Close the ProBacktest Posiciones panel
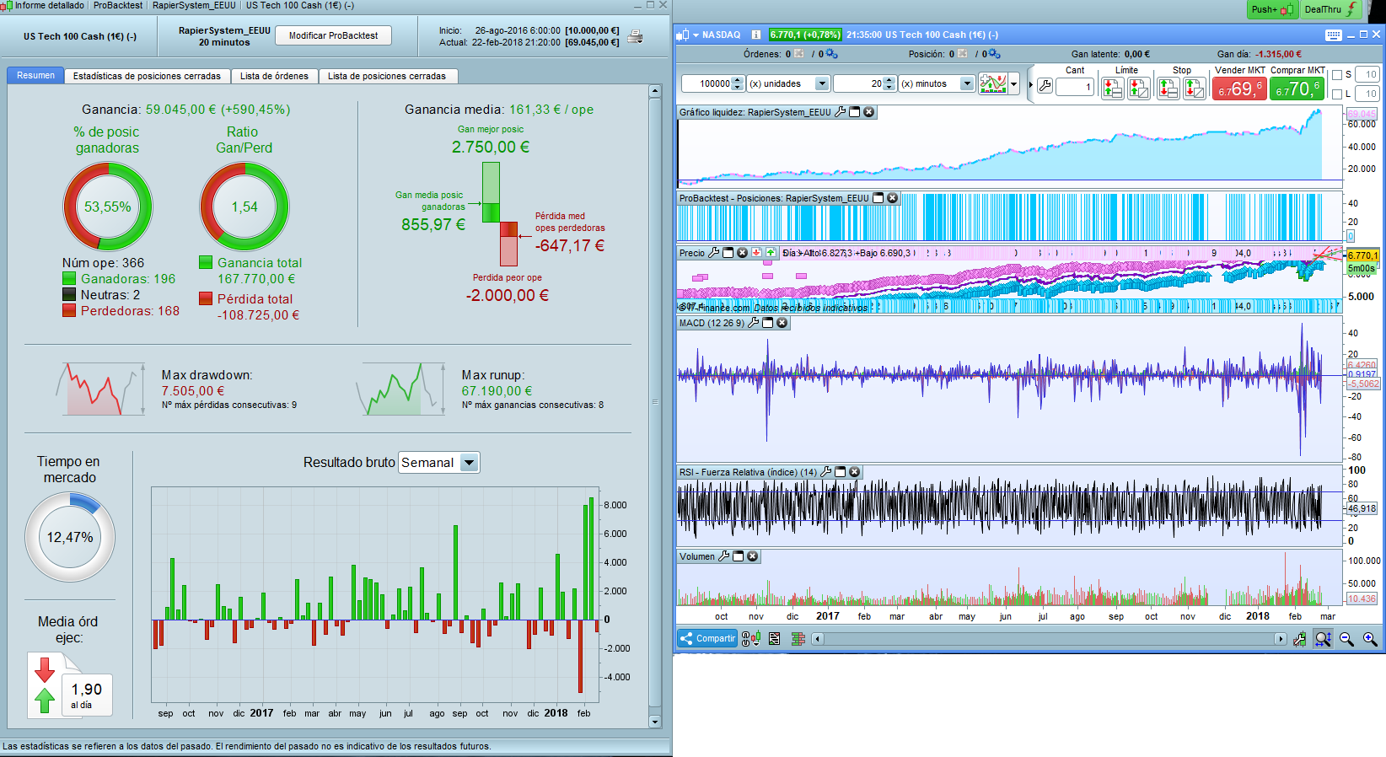Screen dimensions: 1386x757 coord(893,198)
